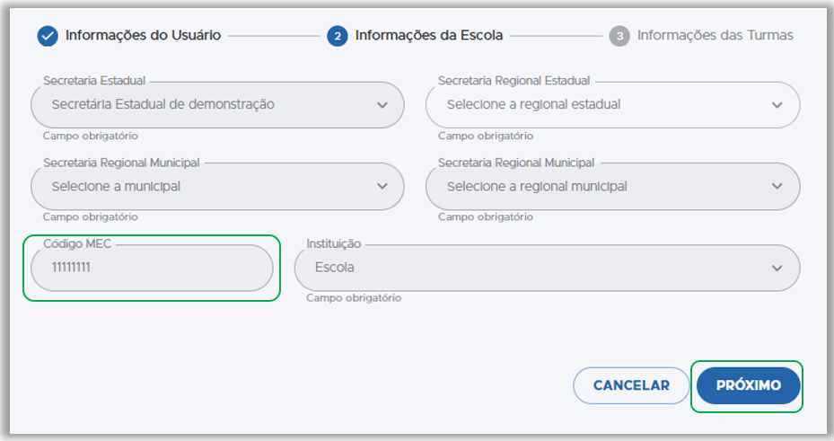Screen dimensions: 834x441
Task: Select 'Informações da Escola' step label
Action: coord(428,36)
